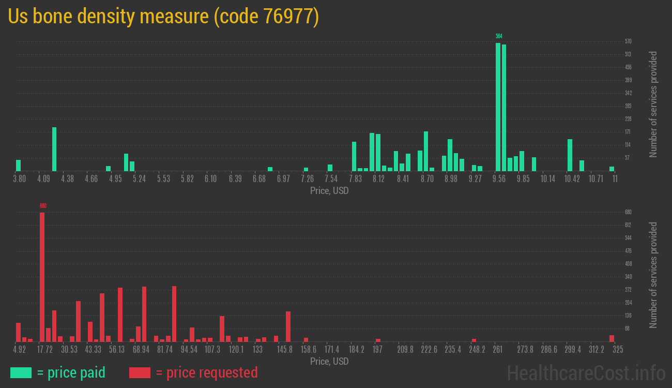Image resolution: width=672 pixels, height=388 pixels.
Task: Open the HealthcareCost.info watermark link
Action: point(586,372)
